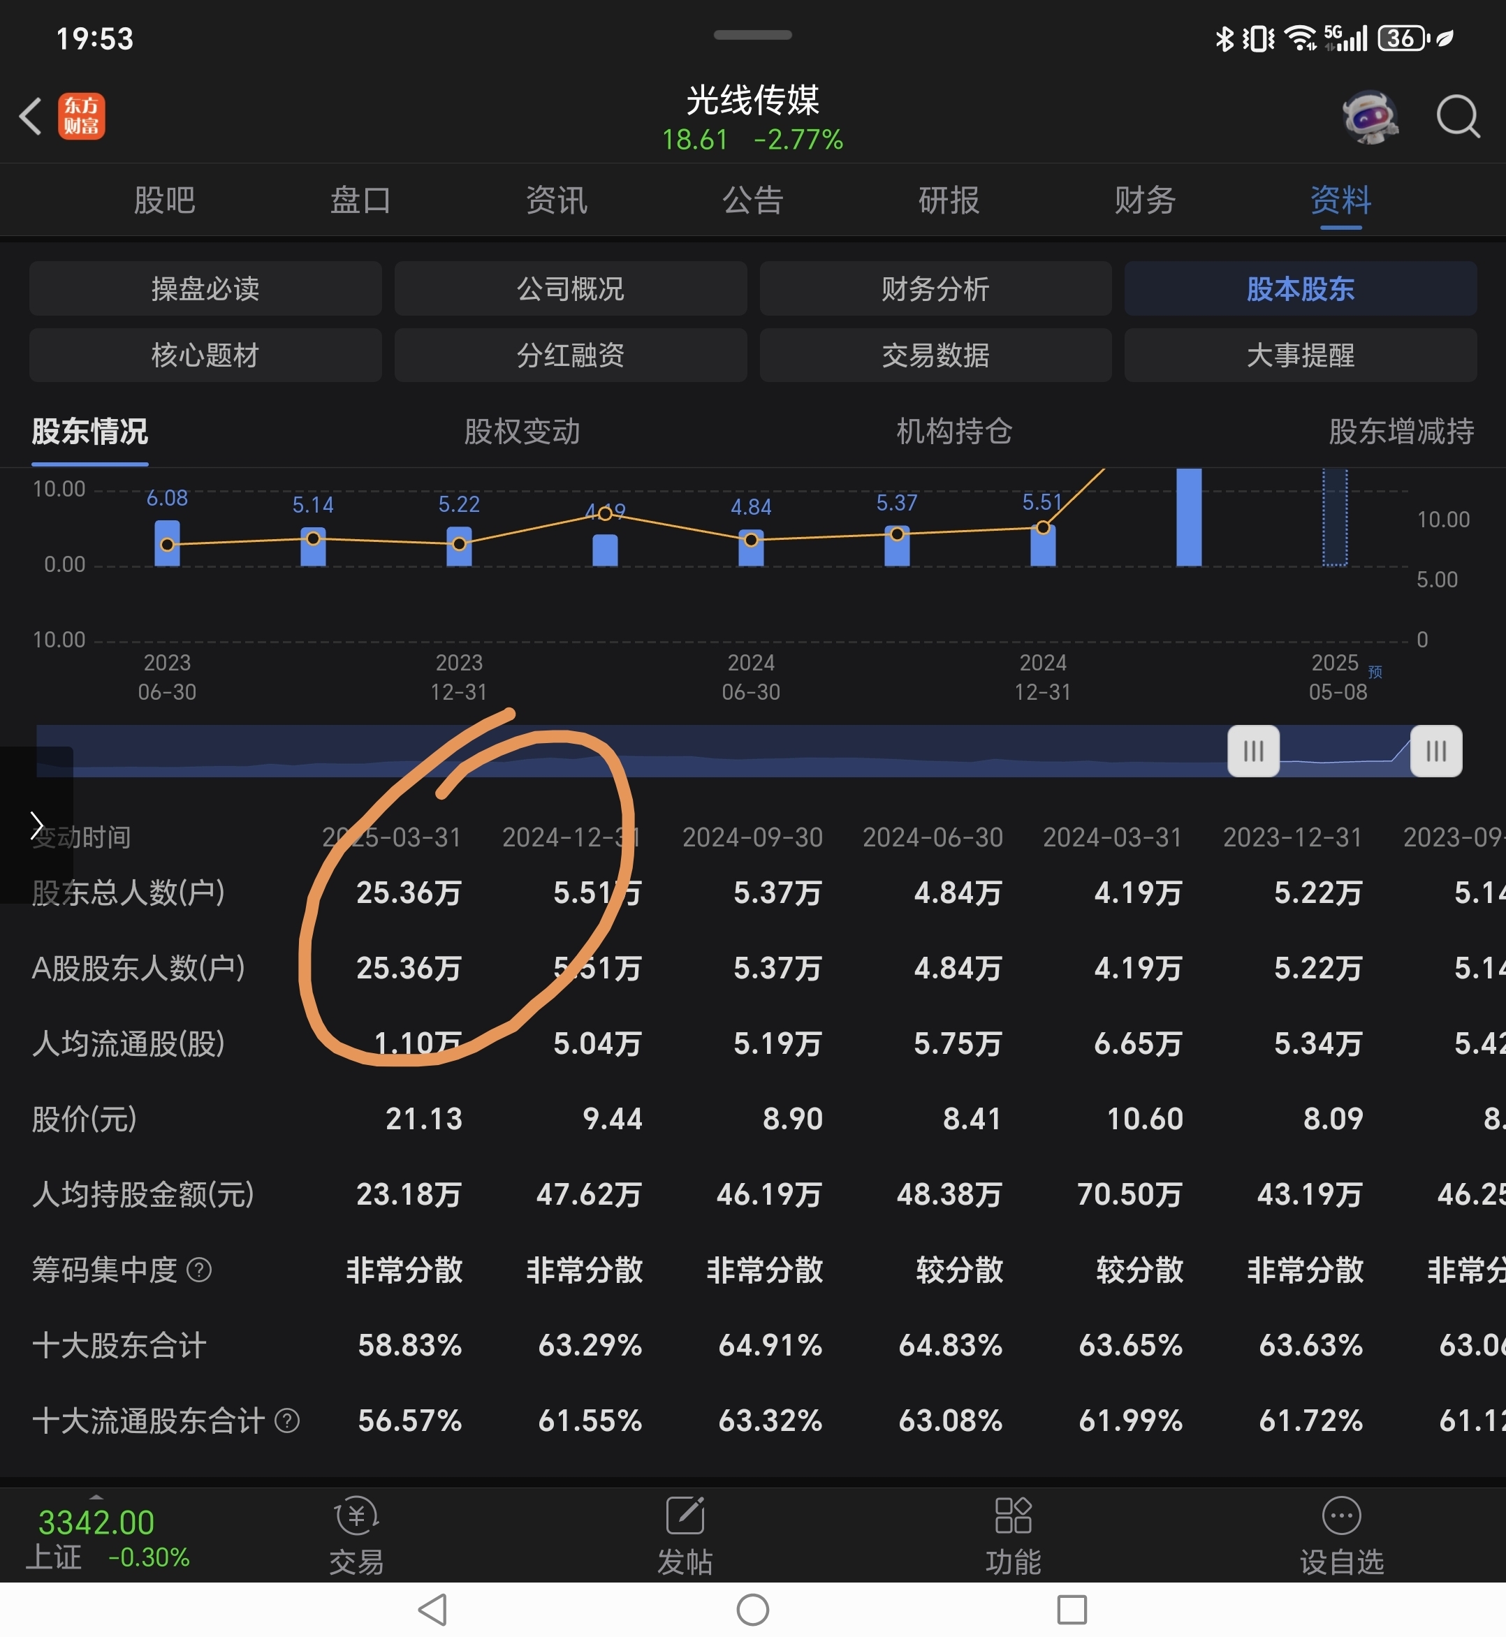Switch to the 机构持仓 sub-tab

pos(954,432)
